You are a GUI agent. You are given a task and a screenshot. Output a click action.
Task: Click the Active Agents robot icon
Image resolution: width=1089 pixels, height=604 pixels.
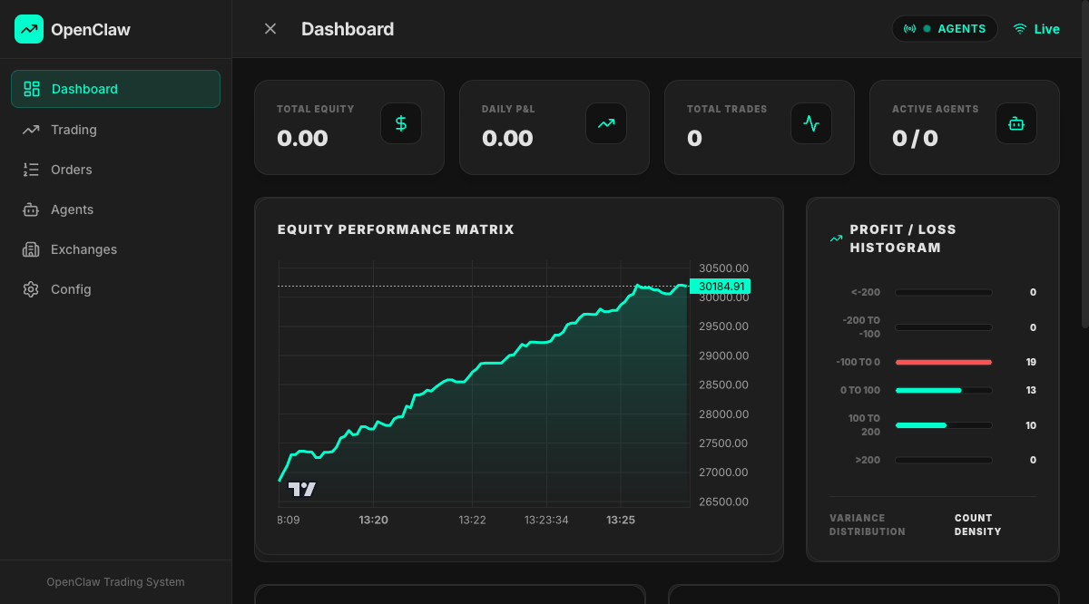pos(1016,123)
